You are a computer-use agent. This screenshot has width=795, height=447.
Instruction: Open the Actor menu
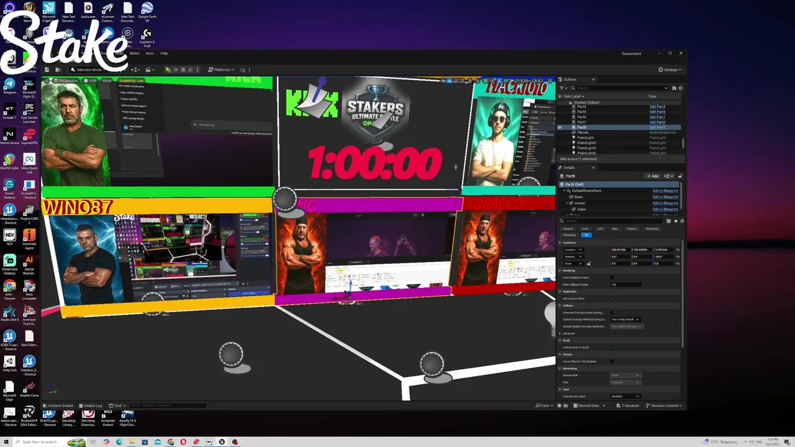[x=150, y=53]
